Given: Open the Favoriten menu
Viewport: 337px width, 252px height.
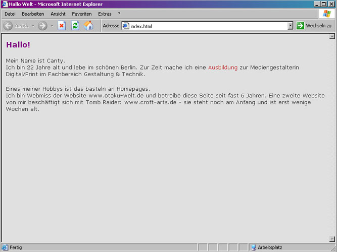Looking at the screenshot, I should click(82, 14).
